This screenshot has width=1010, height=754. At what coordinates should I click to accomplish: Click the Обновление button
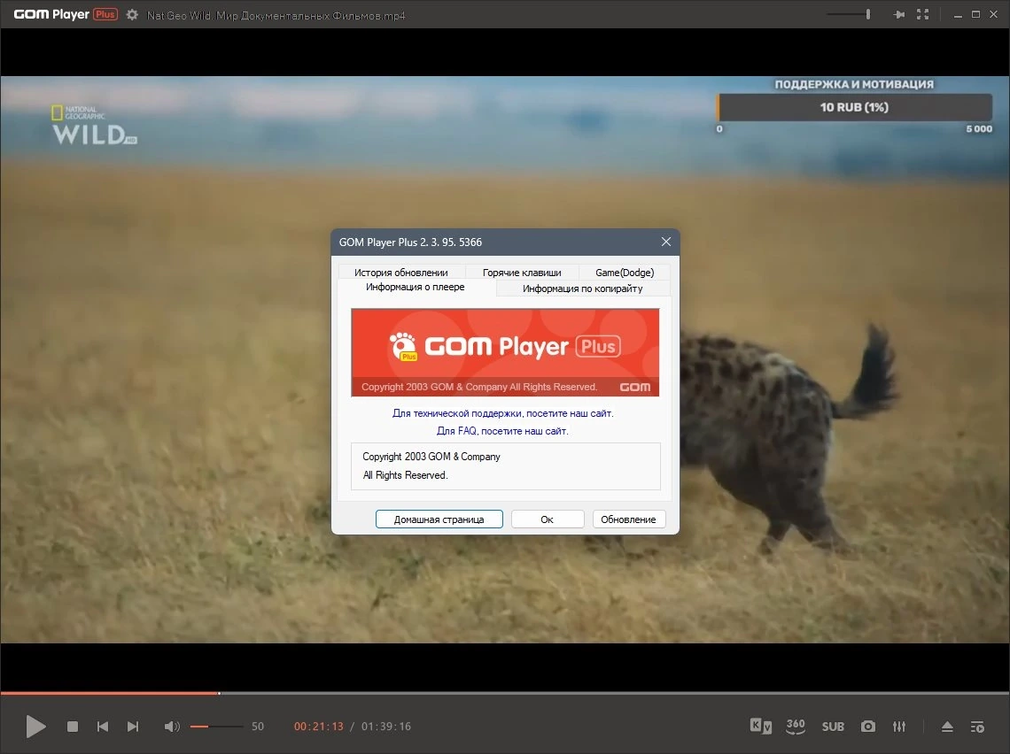(x=629, y=519)
